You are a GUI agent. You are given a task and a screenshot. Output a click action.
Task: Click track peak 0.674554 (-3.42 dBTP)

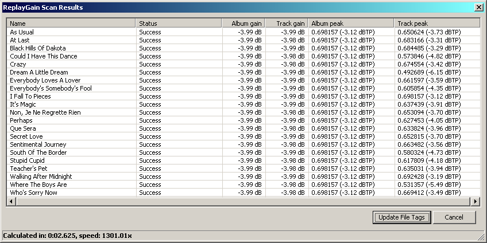429,64
